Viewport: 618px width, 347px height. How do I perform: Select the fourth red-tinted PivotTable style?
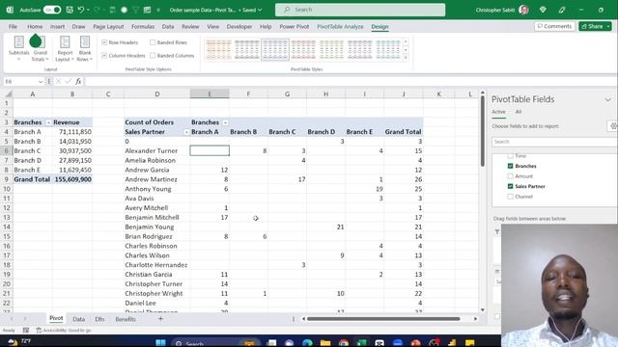(303, 49)
